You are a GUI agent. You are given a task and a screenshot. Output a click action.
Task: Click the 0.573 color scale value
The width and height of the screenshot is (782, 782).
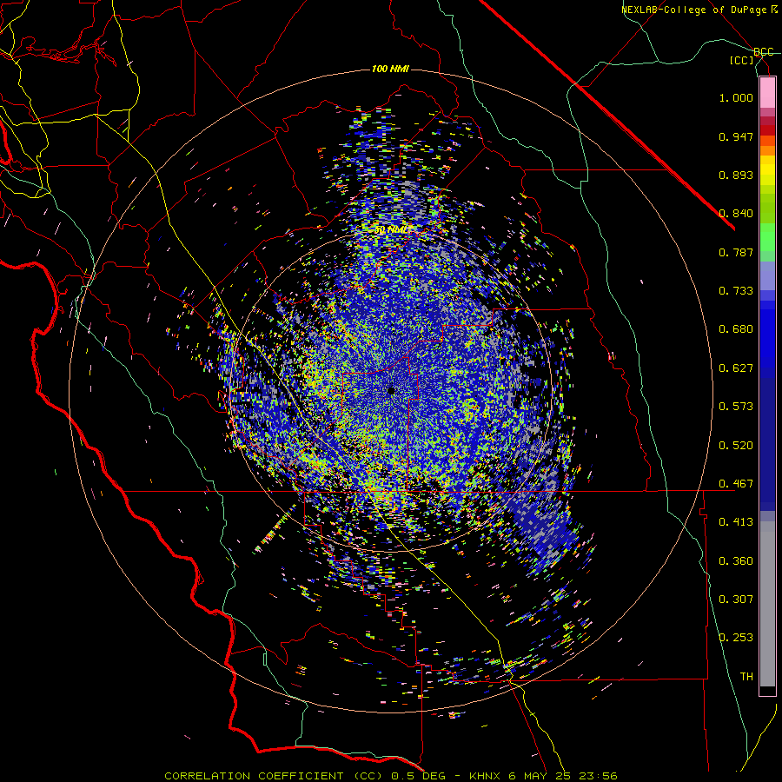736,407
